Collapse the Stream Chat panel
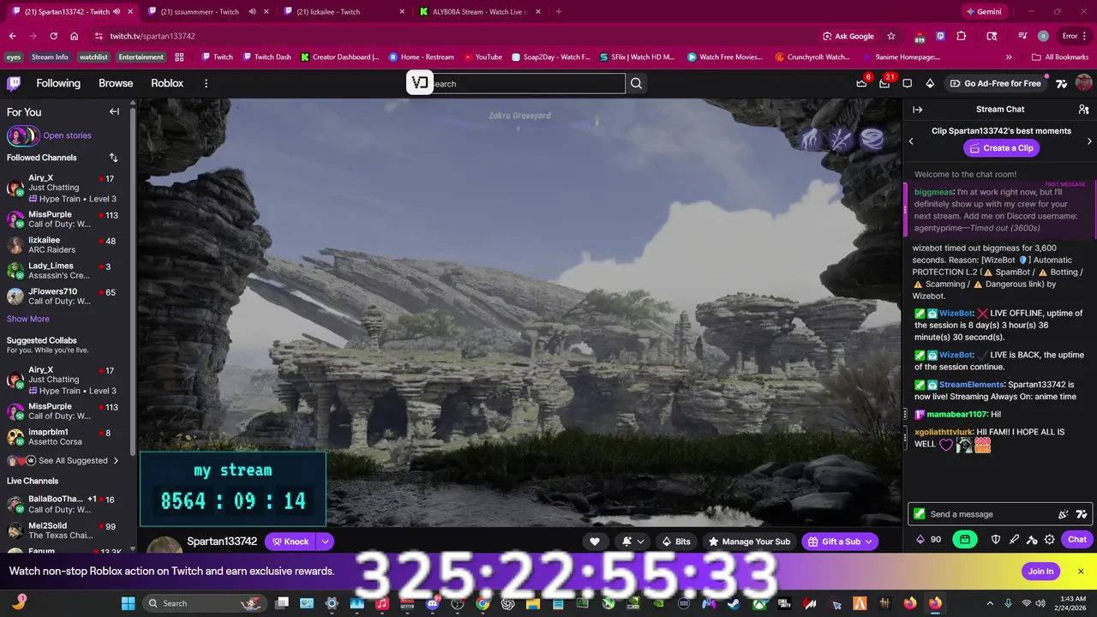The width and height of the screenshot is (1097, 617). [917, 110]
